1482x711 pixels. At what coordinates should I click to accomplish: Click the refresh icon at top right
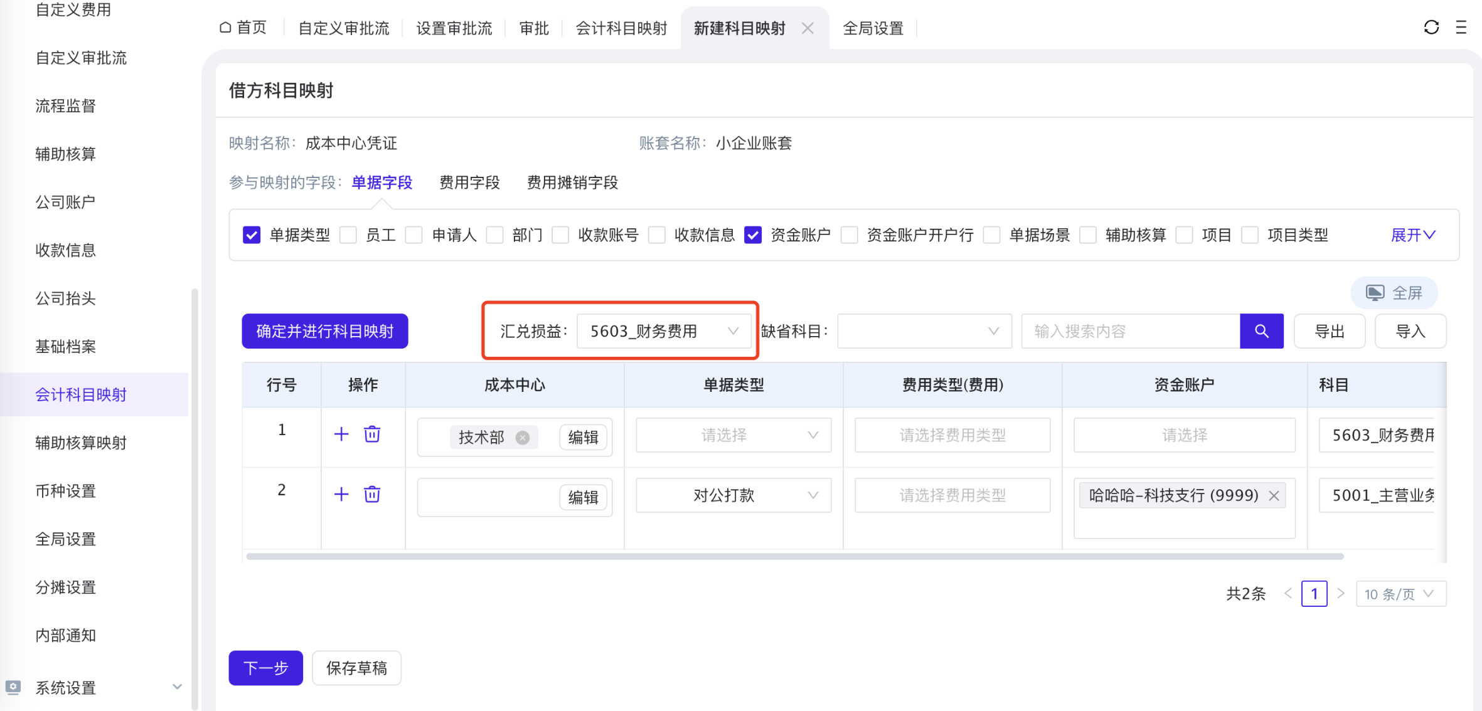point(1431,28)
